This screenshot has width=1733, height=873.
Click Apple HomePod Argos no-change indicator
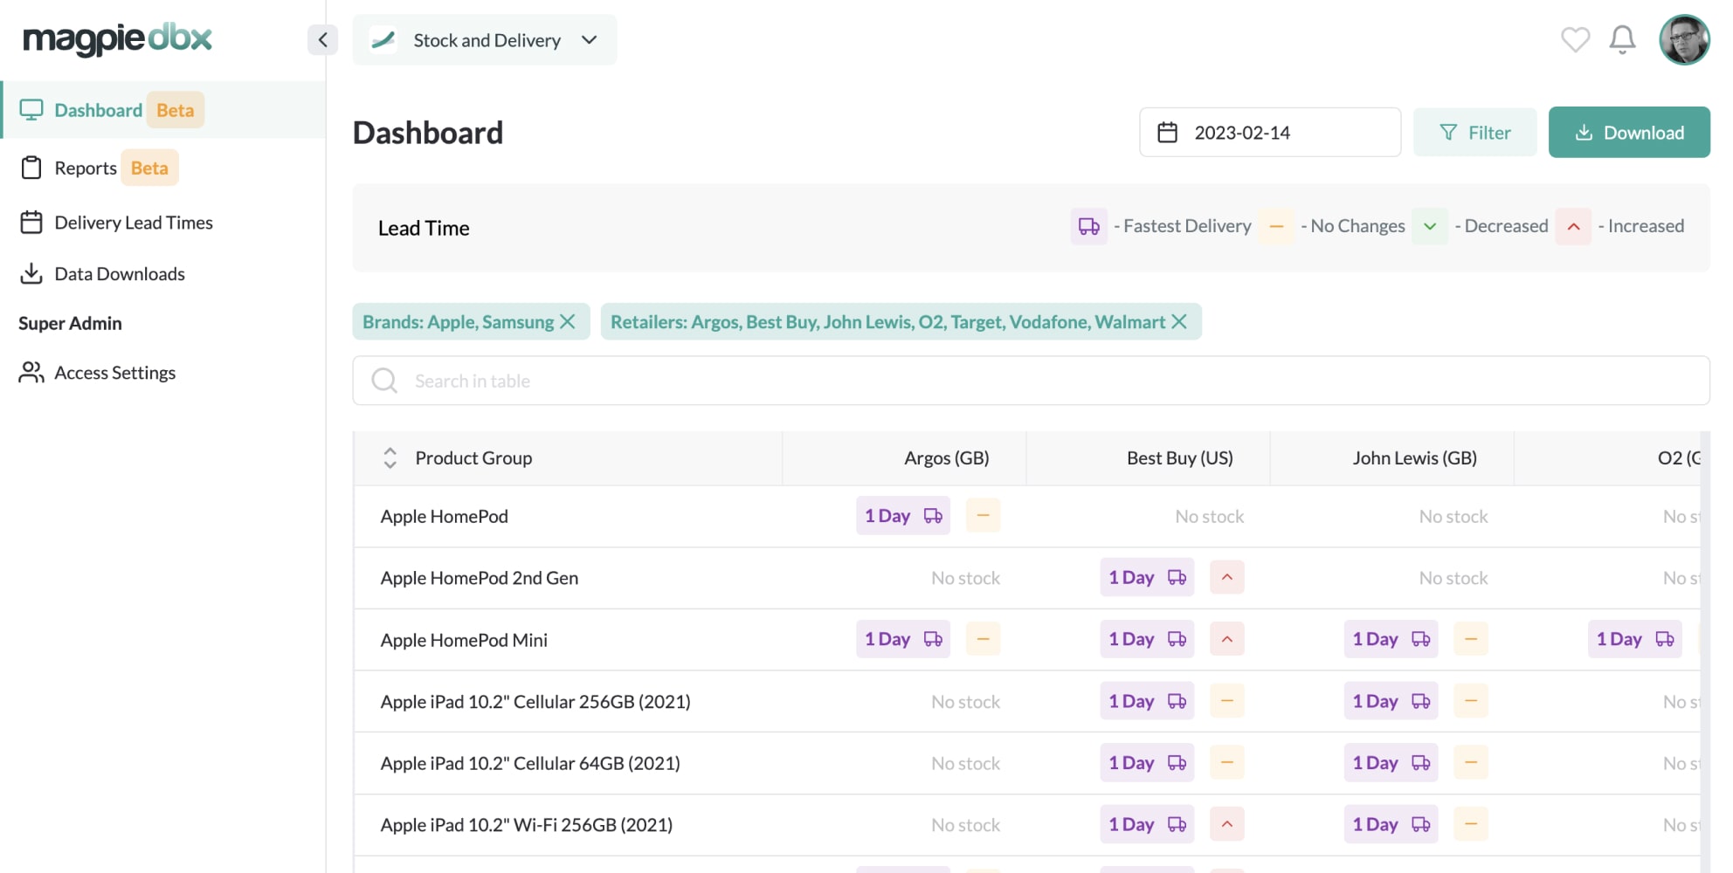pos(983,516)
